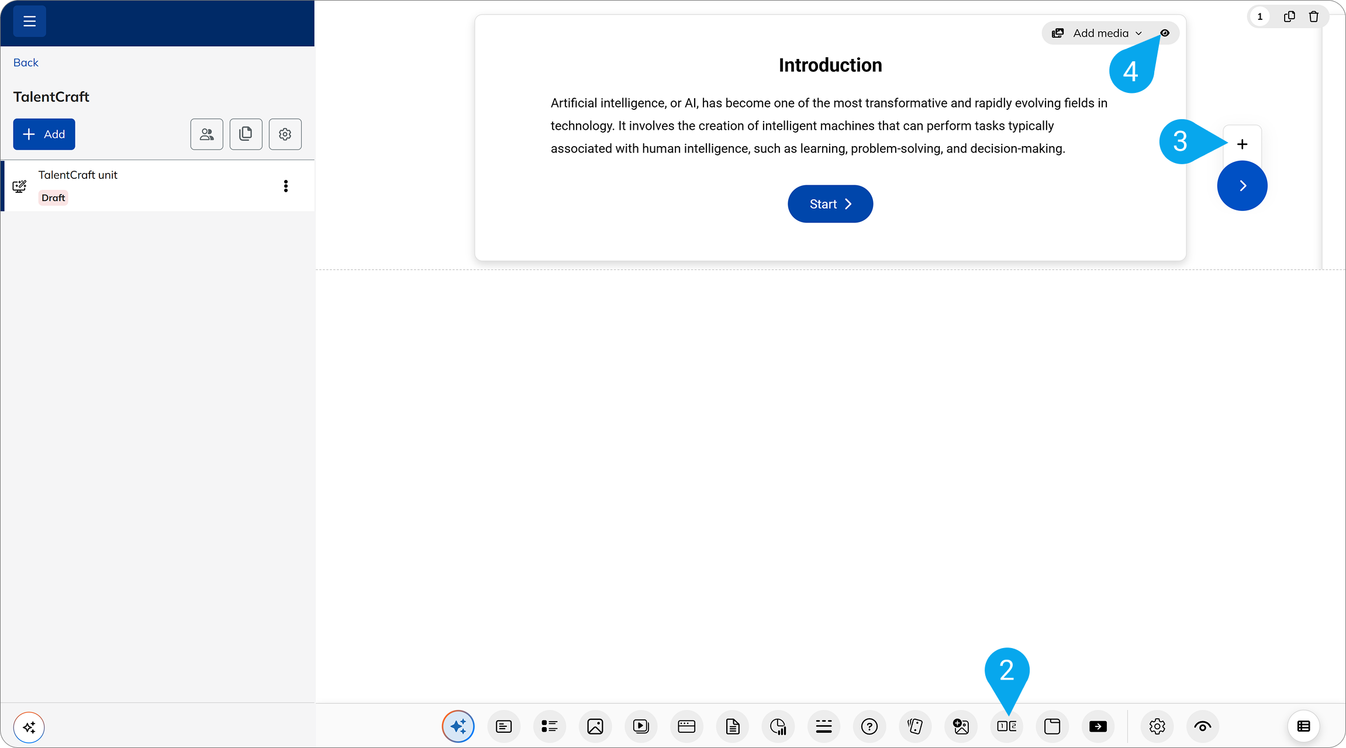The width and height of the screenshot is (1346, 748).
Task: Insert flashcards block from toolbar
Action: click(x=915, y=726)
